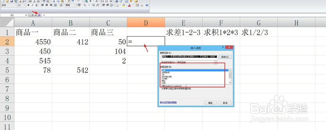Image resolution: width=326 pixels, height=130 pixels.
Task: Toggle Underline formatting
Action: pyautogui.click(x=37, y=5)
